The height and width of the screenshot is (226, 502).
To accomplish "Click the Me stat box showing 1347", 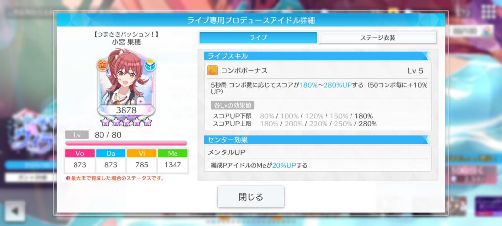I will pos(173,160).
